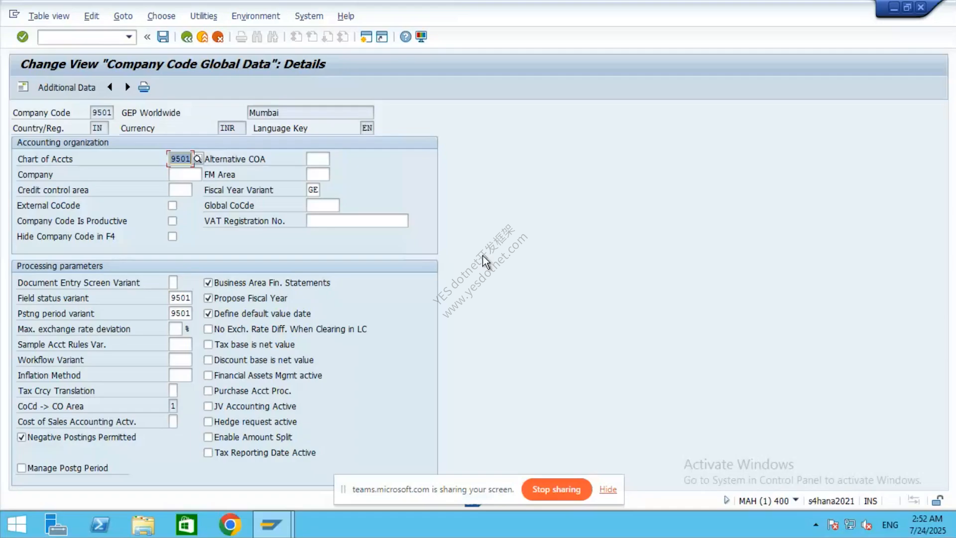Click the Save icon in the toolbar
This screenshot has height=538, width=956.
[x=163, y=37]
